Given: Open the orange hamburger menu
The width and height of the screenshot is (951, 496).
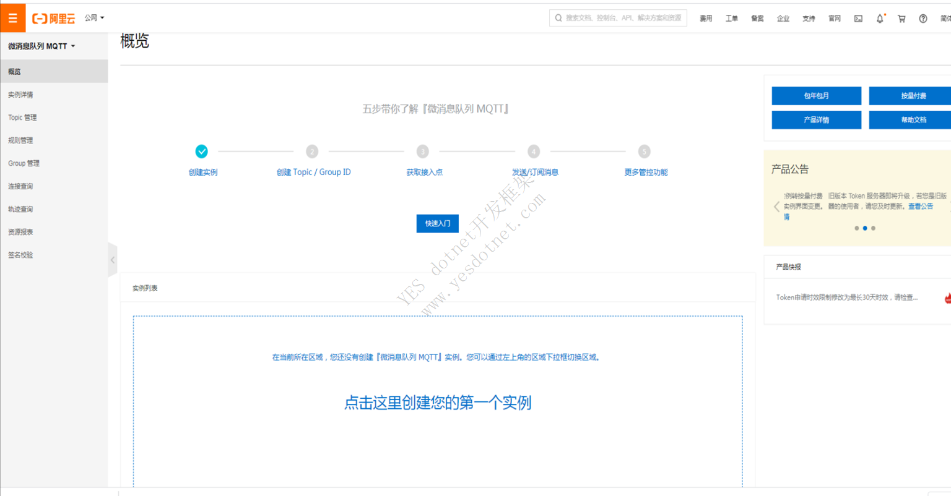Looking at the screenshot, I should (x=12, y=18).
